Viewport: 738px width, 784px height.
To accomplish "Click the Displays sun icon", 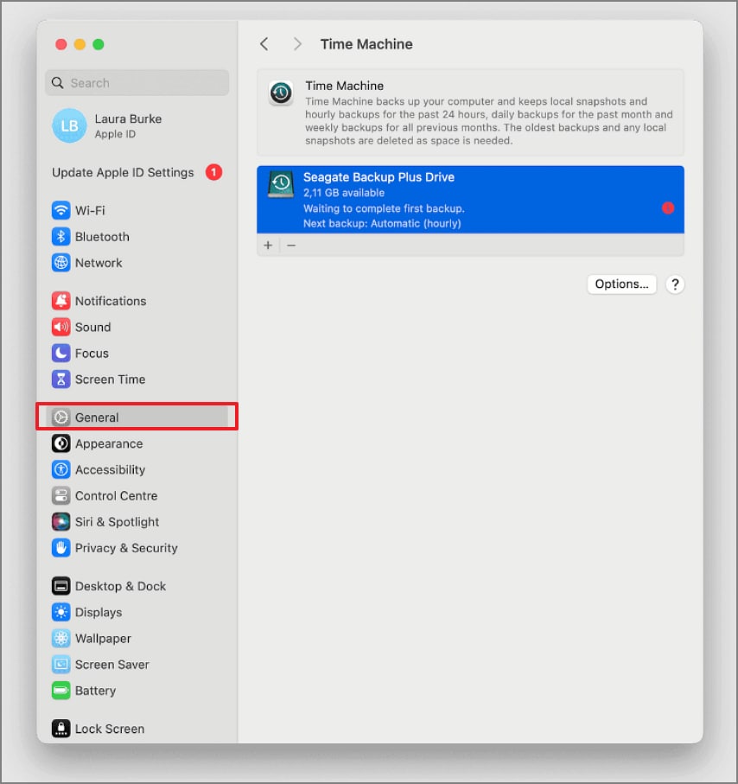I will (60, 612).
